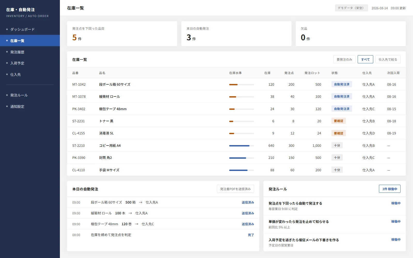Viewport: 413px width, 258px height.
Task: Click 自動発注済 status of MT-1078
Action: [x=341, y=96]
